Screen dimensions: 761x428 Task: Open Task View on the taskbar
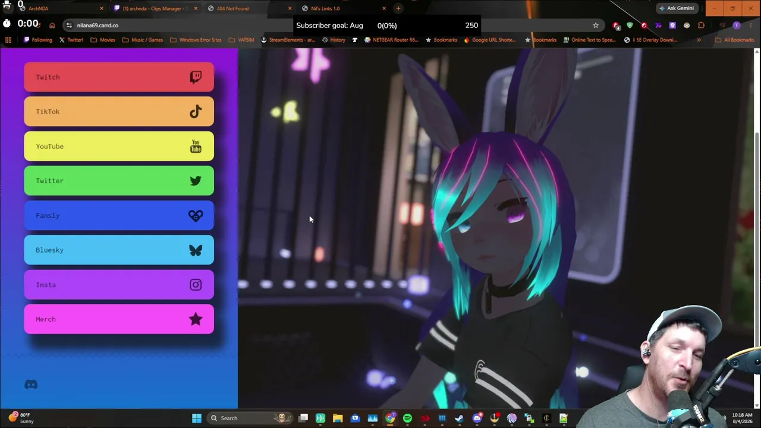point(303,418)
